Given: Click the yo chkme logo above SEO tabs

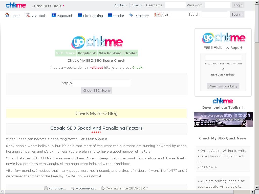Looking at the screenshot, I should coord(97,42).
